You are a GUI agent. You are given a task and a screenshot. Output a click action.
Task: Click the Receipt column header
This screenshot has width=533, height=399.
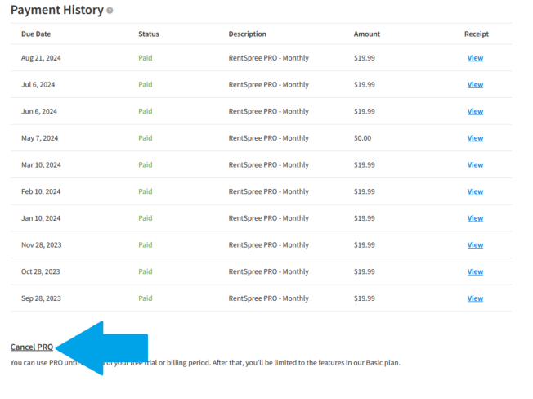click(x=477, y=34)
